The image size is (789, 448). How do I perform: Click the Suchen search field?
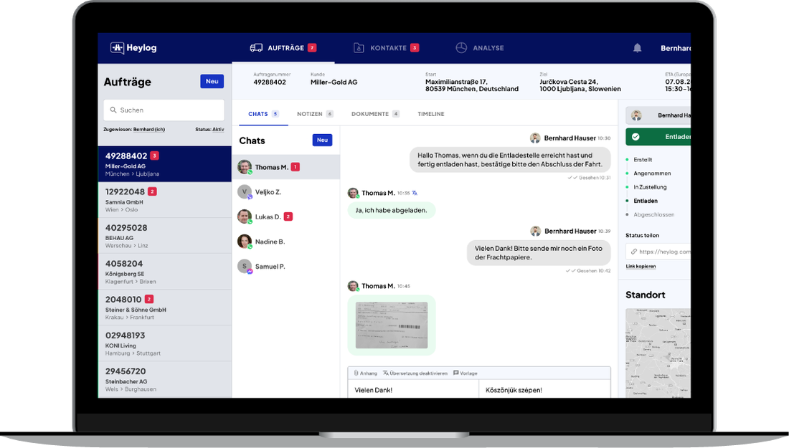[164, 110]
